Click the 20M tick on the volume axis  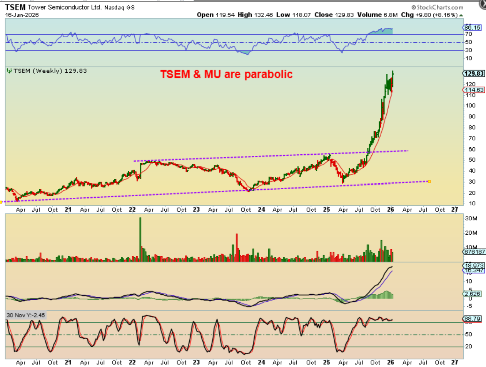(471, 233)
